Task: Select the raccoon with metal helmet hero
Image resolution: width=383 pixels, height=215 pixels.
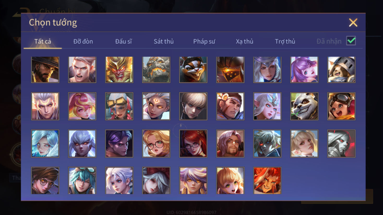Action: click(x=341, y=70)
